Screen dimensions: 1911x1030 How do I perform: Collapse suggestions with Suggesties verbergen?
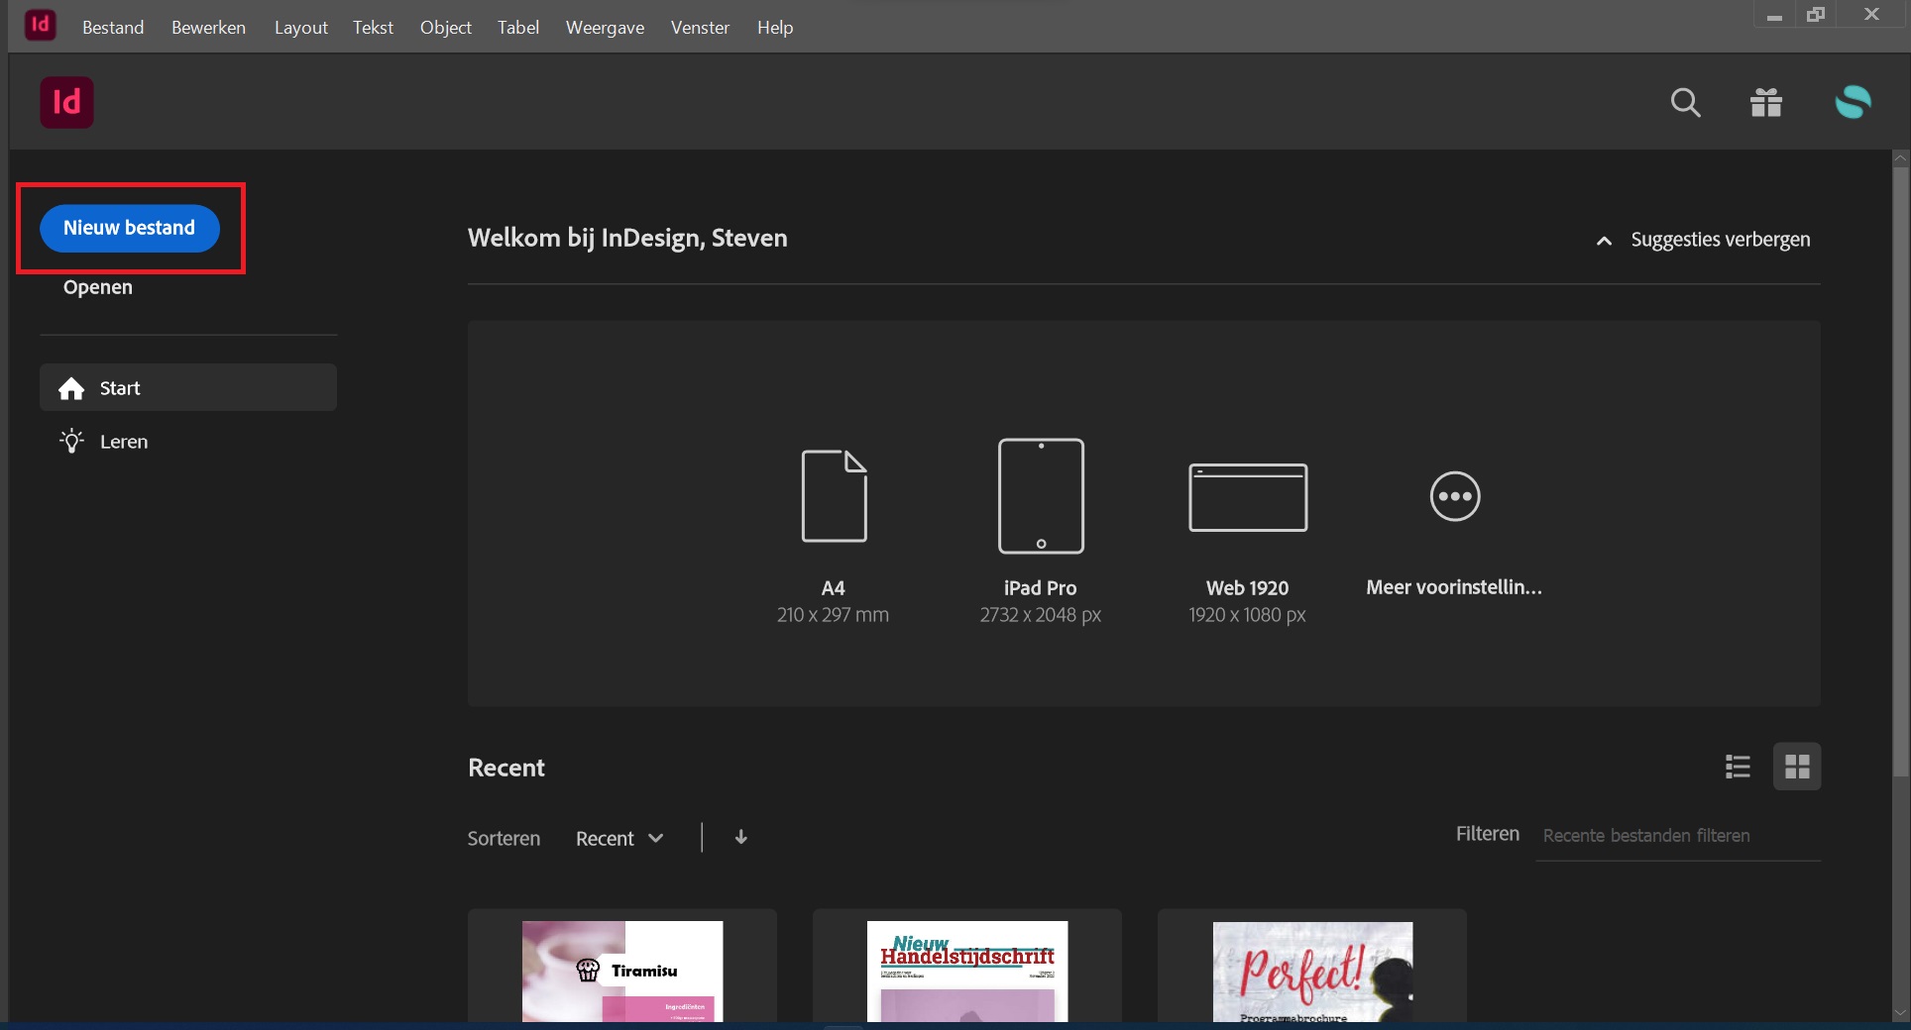coord(1703,240)
